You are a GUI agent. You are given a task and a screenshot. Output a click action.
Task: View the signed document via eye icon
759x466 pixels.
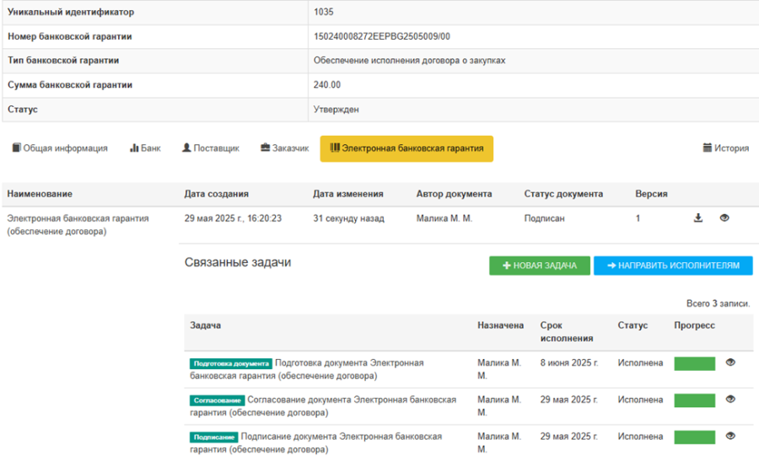pos(724,218)
